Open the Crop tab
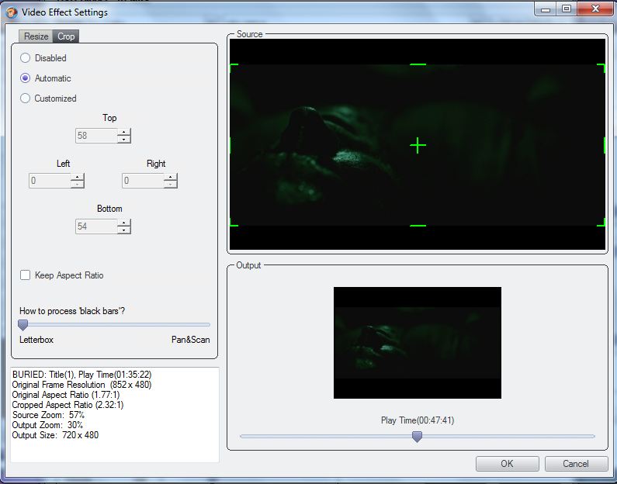 click(x=67, y=36)
